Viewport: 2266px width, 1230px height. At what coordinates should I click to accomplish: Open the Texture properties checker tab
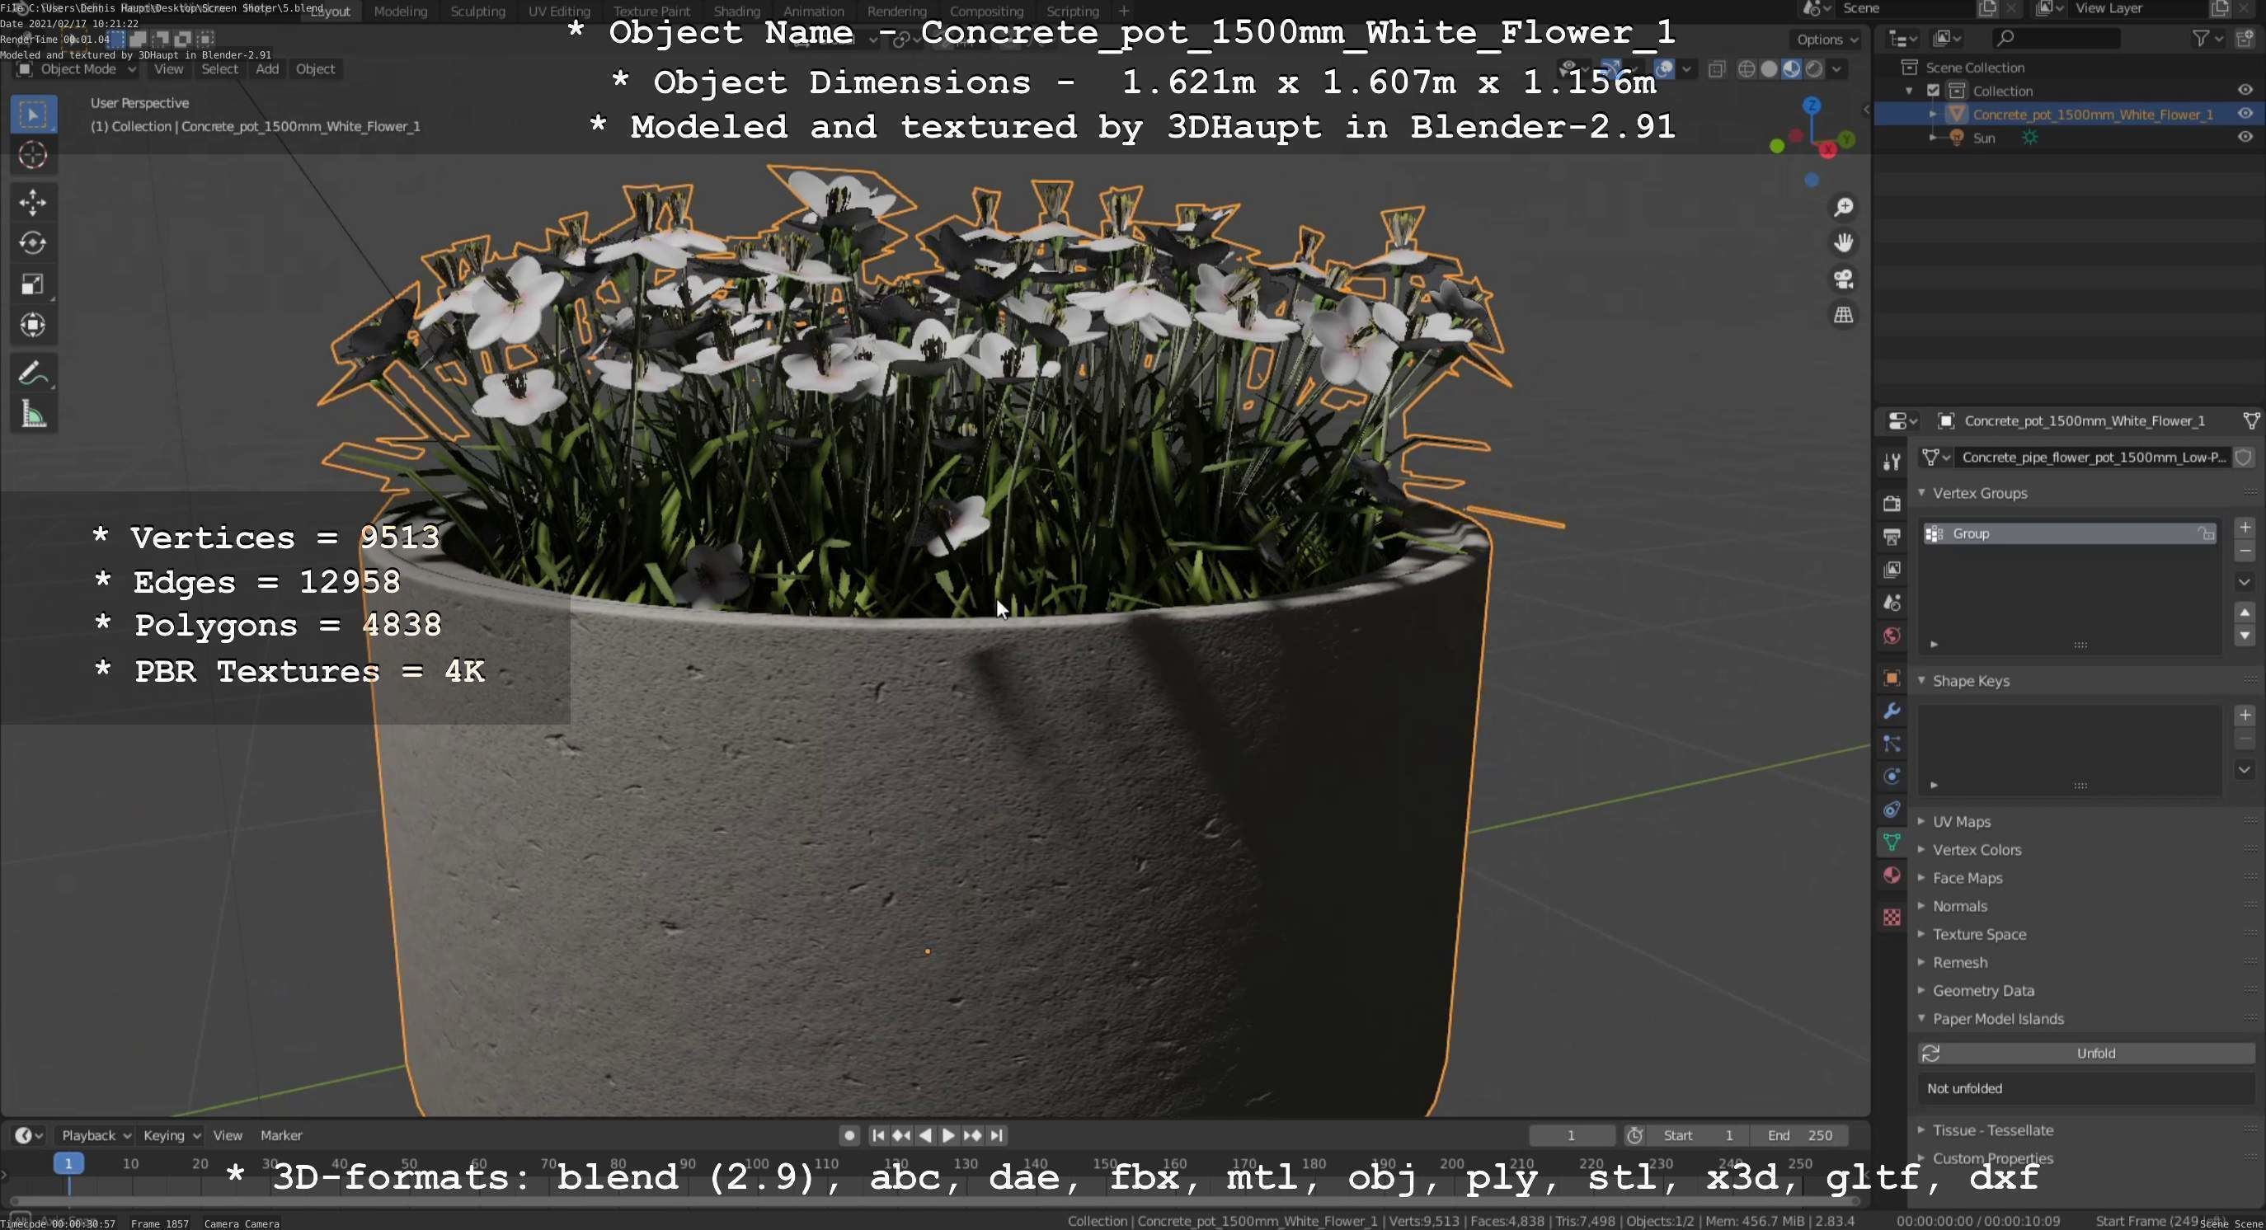click(x=1892, y=917)
